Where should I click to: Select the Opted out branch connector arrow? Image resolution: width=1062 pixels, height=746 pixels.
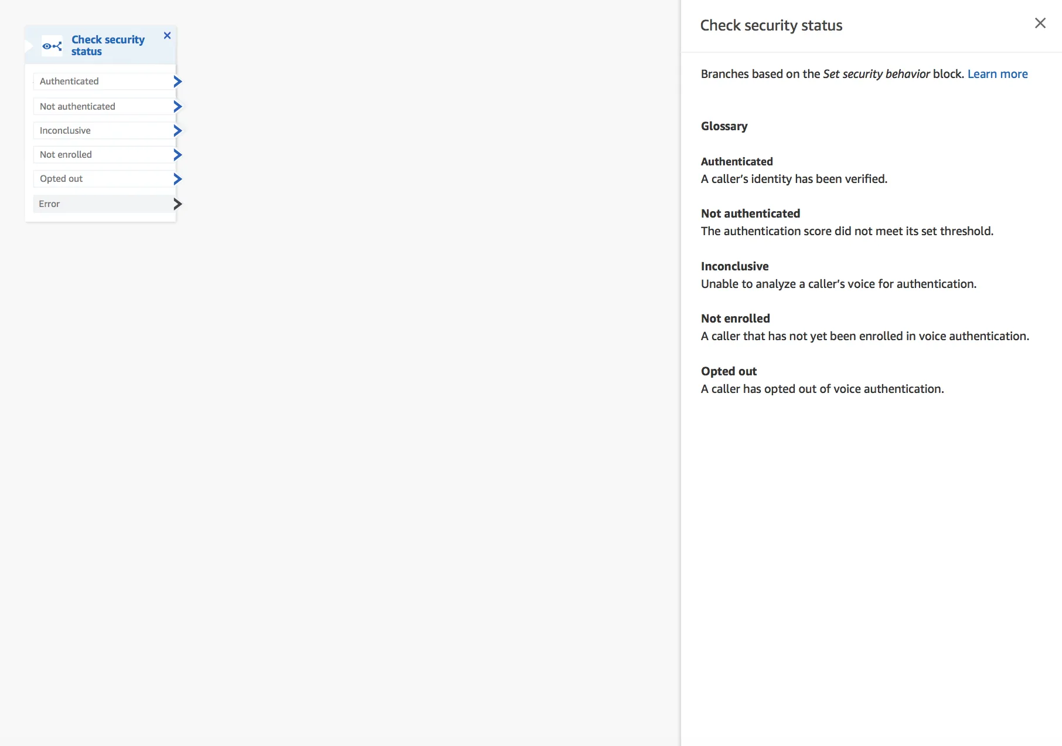pos(177,179)
